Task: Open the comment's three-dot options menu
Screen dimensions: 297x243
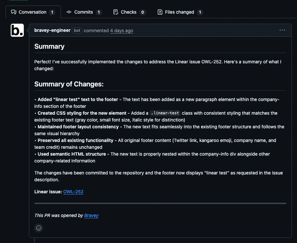Action: click(x=282, y=30)
